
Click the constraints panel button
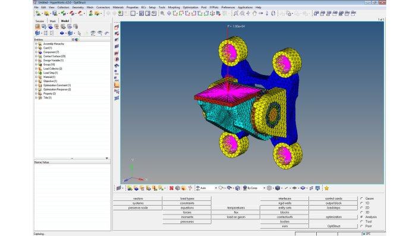point(187,203)
